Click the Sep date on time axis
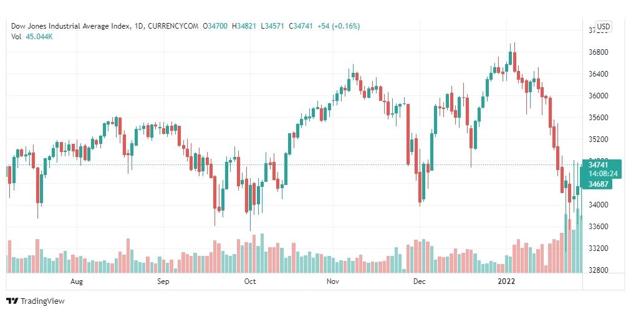631x312 pixels. tap(163, 281)
